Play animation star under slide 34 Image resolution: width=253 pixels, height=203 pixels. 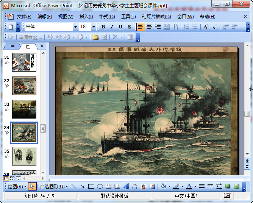coord(7,133)
